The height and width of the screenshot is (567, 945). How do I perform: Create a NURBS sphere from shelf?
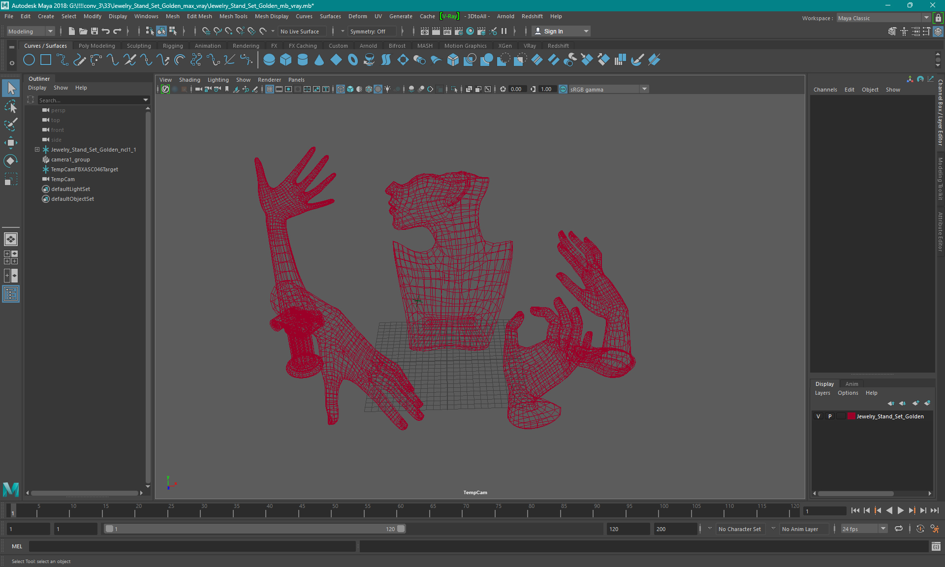pyautogui.click(x=269, y=60)
